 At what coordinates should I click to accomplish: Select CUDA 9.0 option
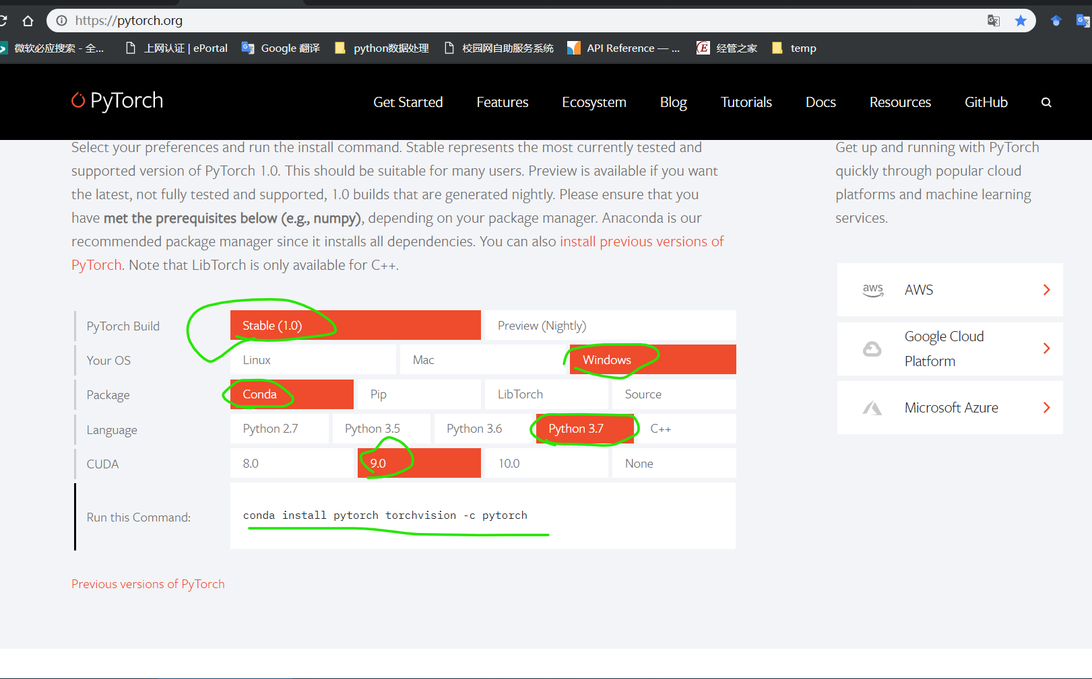point(419,463)
